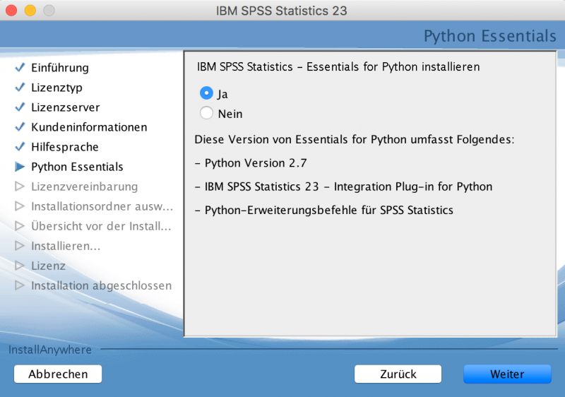Screen dimensions: 565x397
Task: Click the Python Version 2.7 line
Action: click(x=251, y=163)
